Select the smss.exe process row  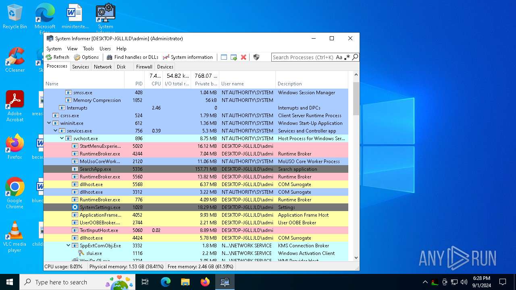[x=196, y=93]
